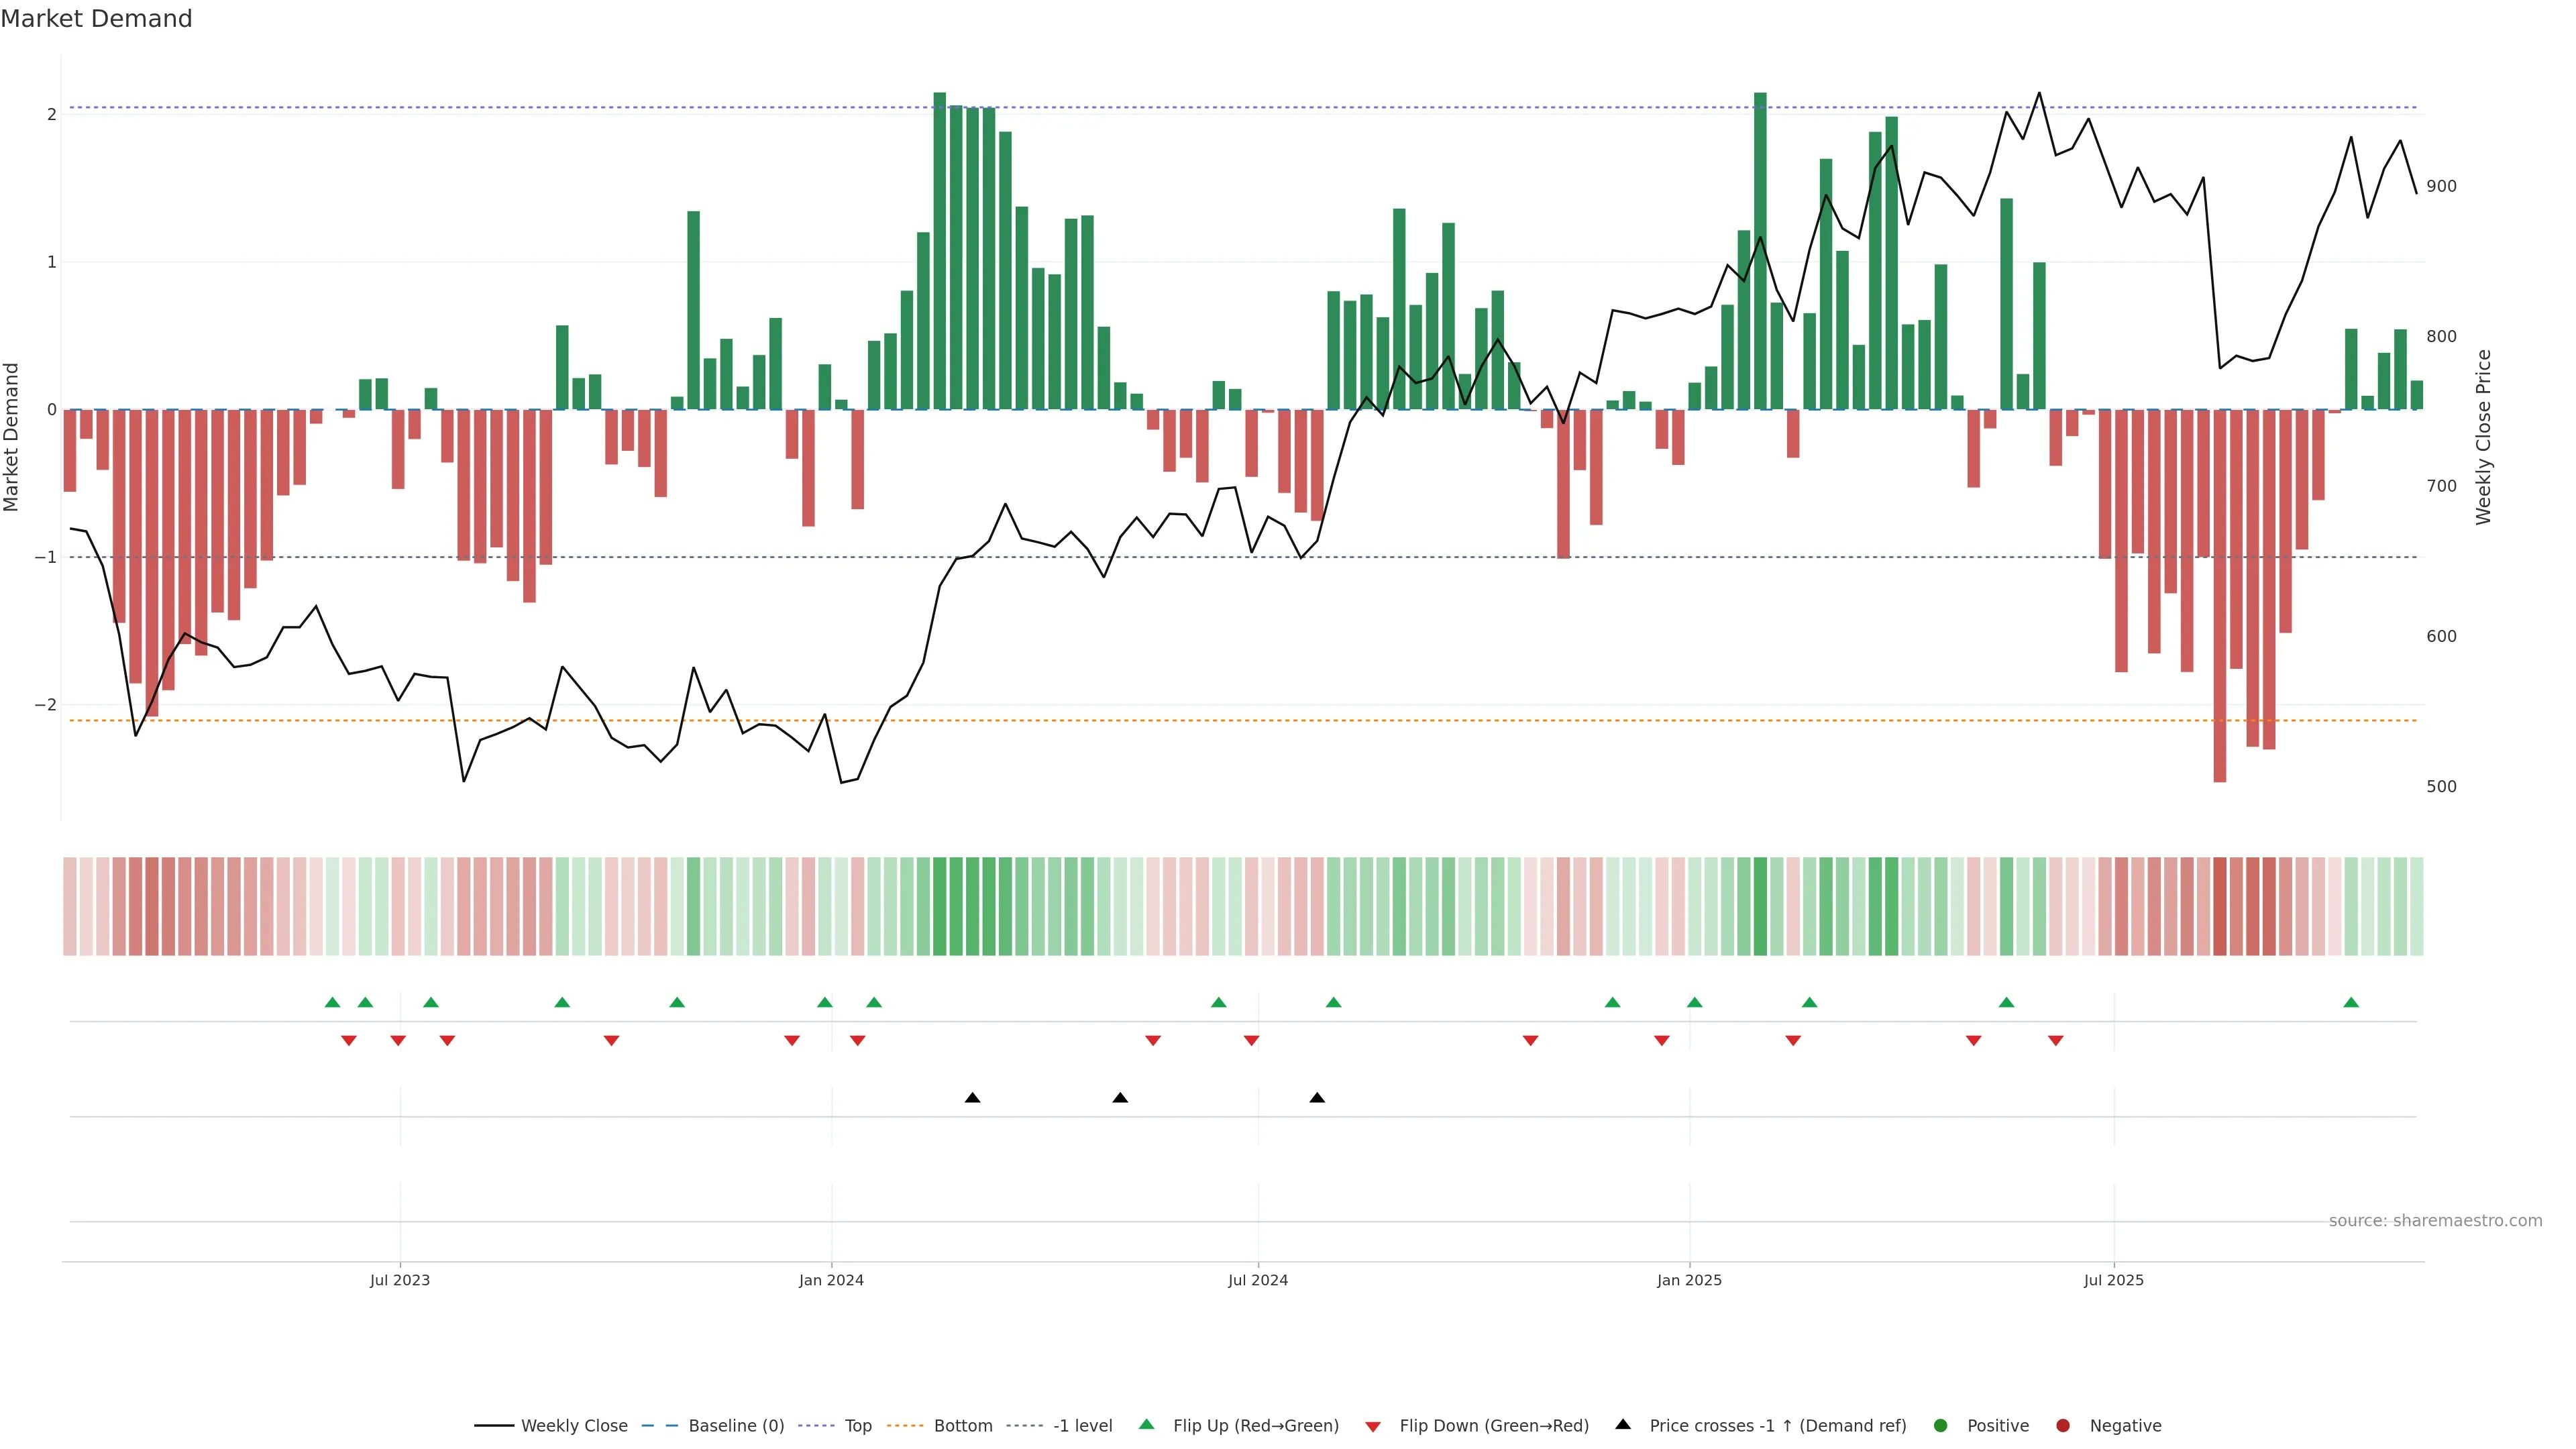Click the source: sharemaestro.com text

(x=2435, y=1220)
